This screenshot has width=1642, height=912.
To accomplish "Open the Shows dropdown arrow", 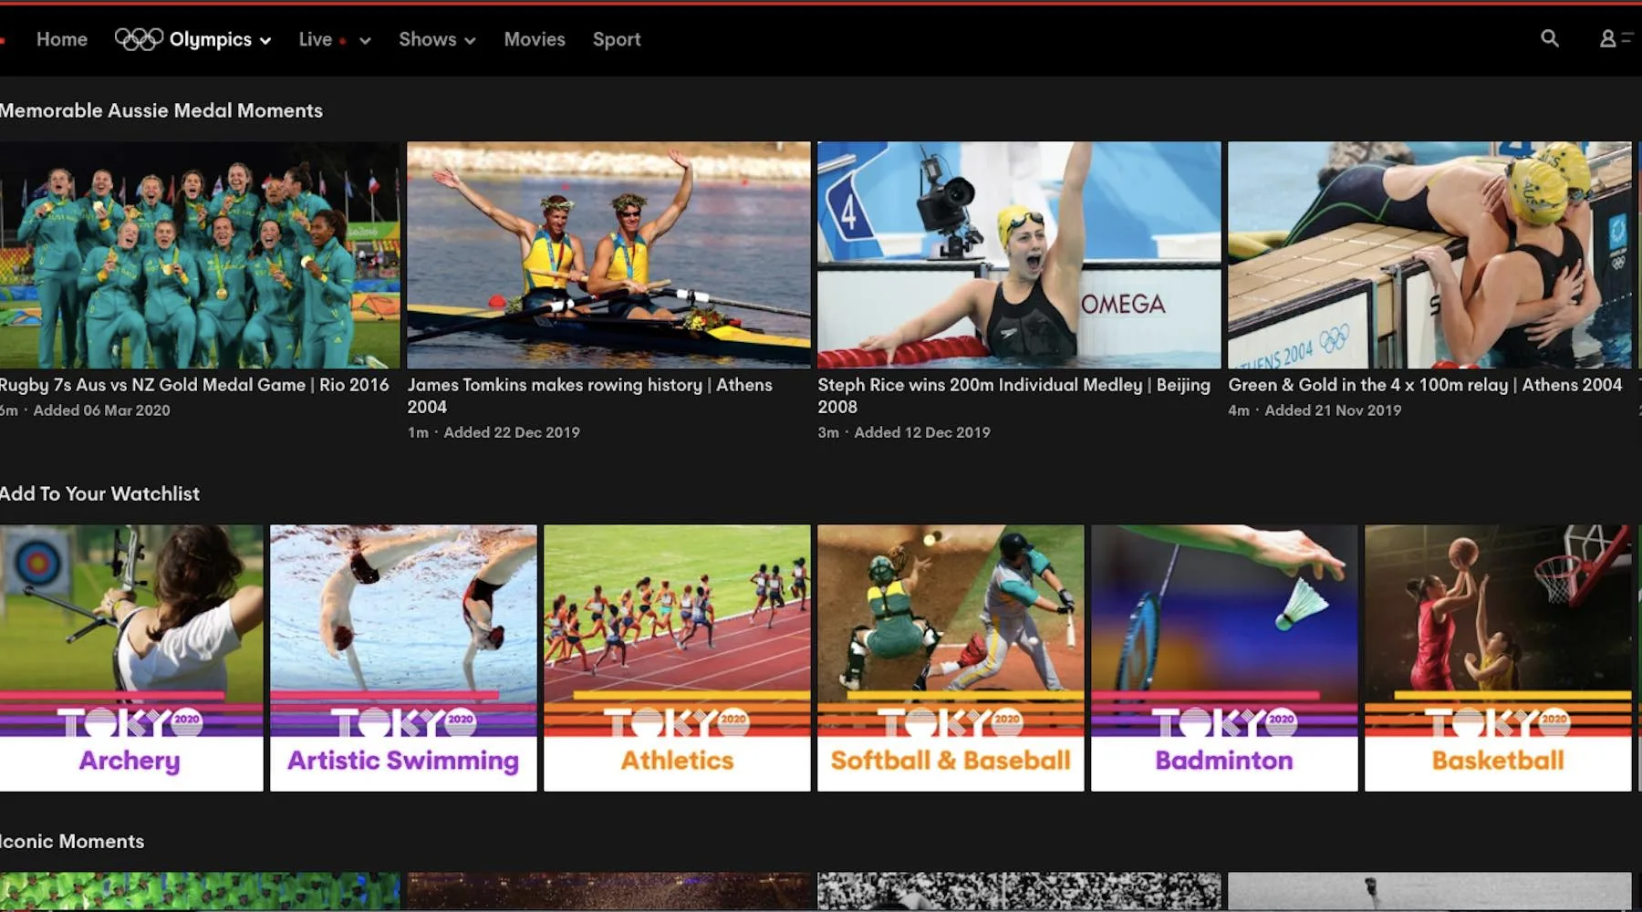I will [470, 41].
